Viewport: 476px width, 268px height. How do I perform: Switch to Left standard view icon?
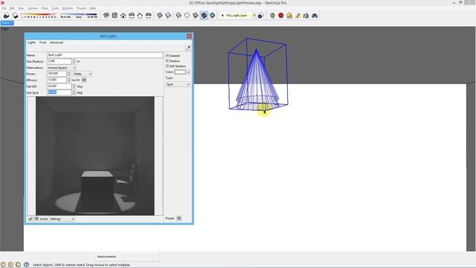(x=149, y=15)
